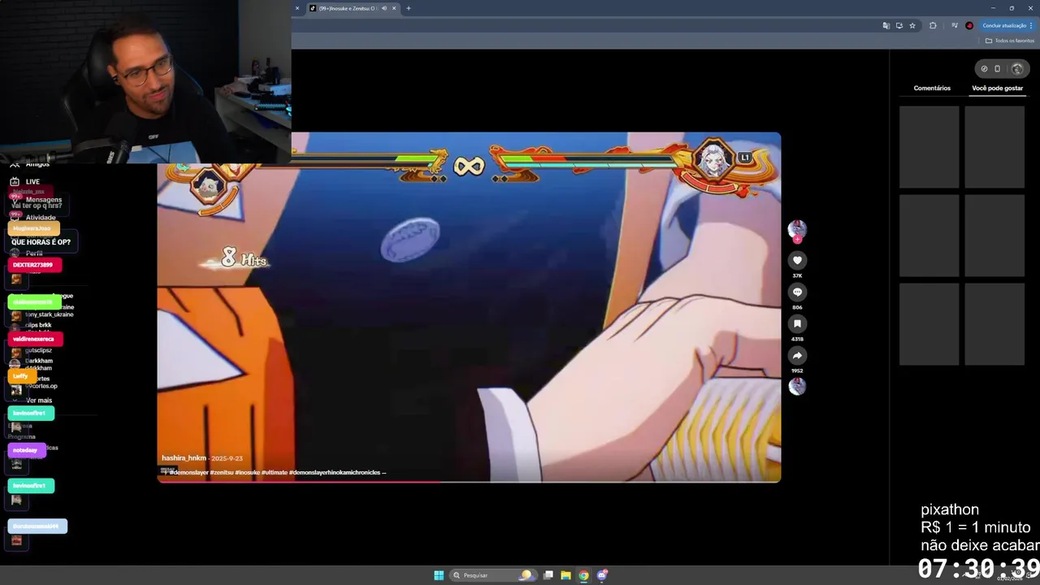Open Chrome translate page icon
1040x585 pixels.
(x=886, y=25)
